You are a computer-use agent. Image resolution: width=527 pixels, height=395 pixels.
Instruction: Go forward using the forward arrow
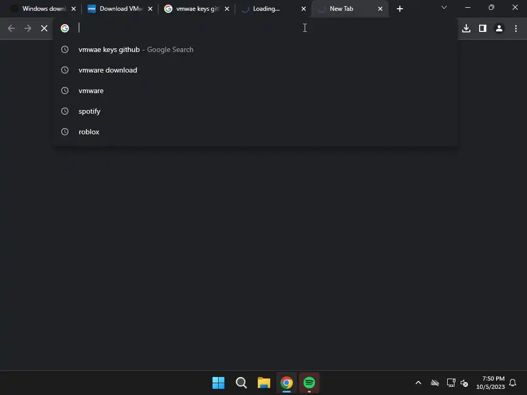pos(28,28)
